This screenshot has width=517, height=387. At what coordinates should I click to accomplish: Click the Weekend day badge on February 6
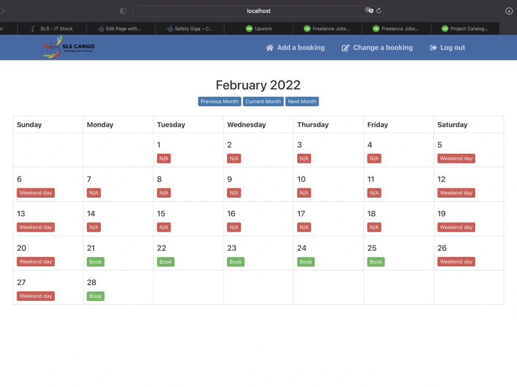pos(36,193)
